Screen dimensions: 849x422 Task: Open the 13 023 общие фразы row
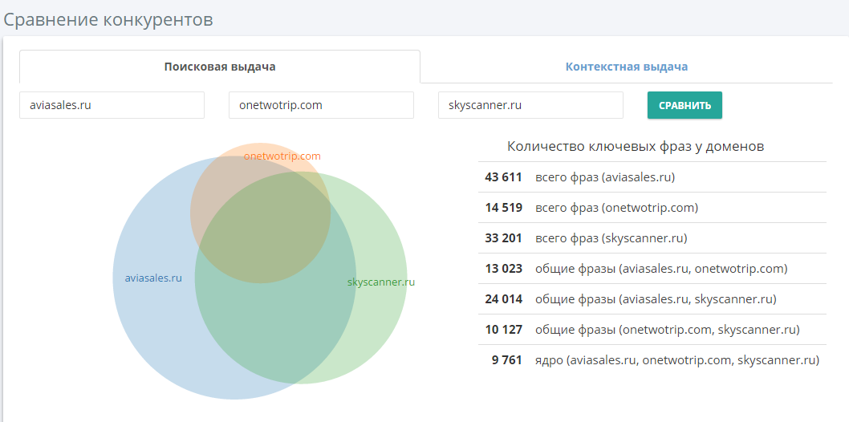pyautogui.click(x=652, y=269)
